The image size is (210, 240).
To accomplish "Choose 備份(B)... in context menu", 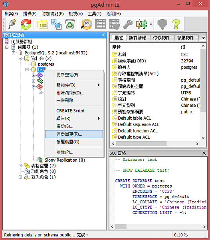I will pyautogui.click(x=74, y=126).
